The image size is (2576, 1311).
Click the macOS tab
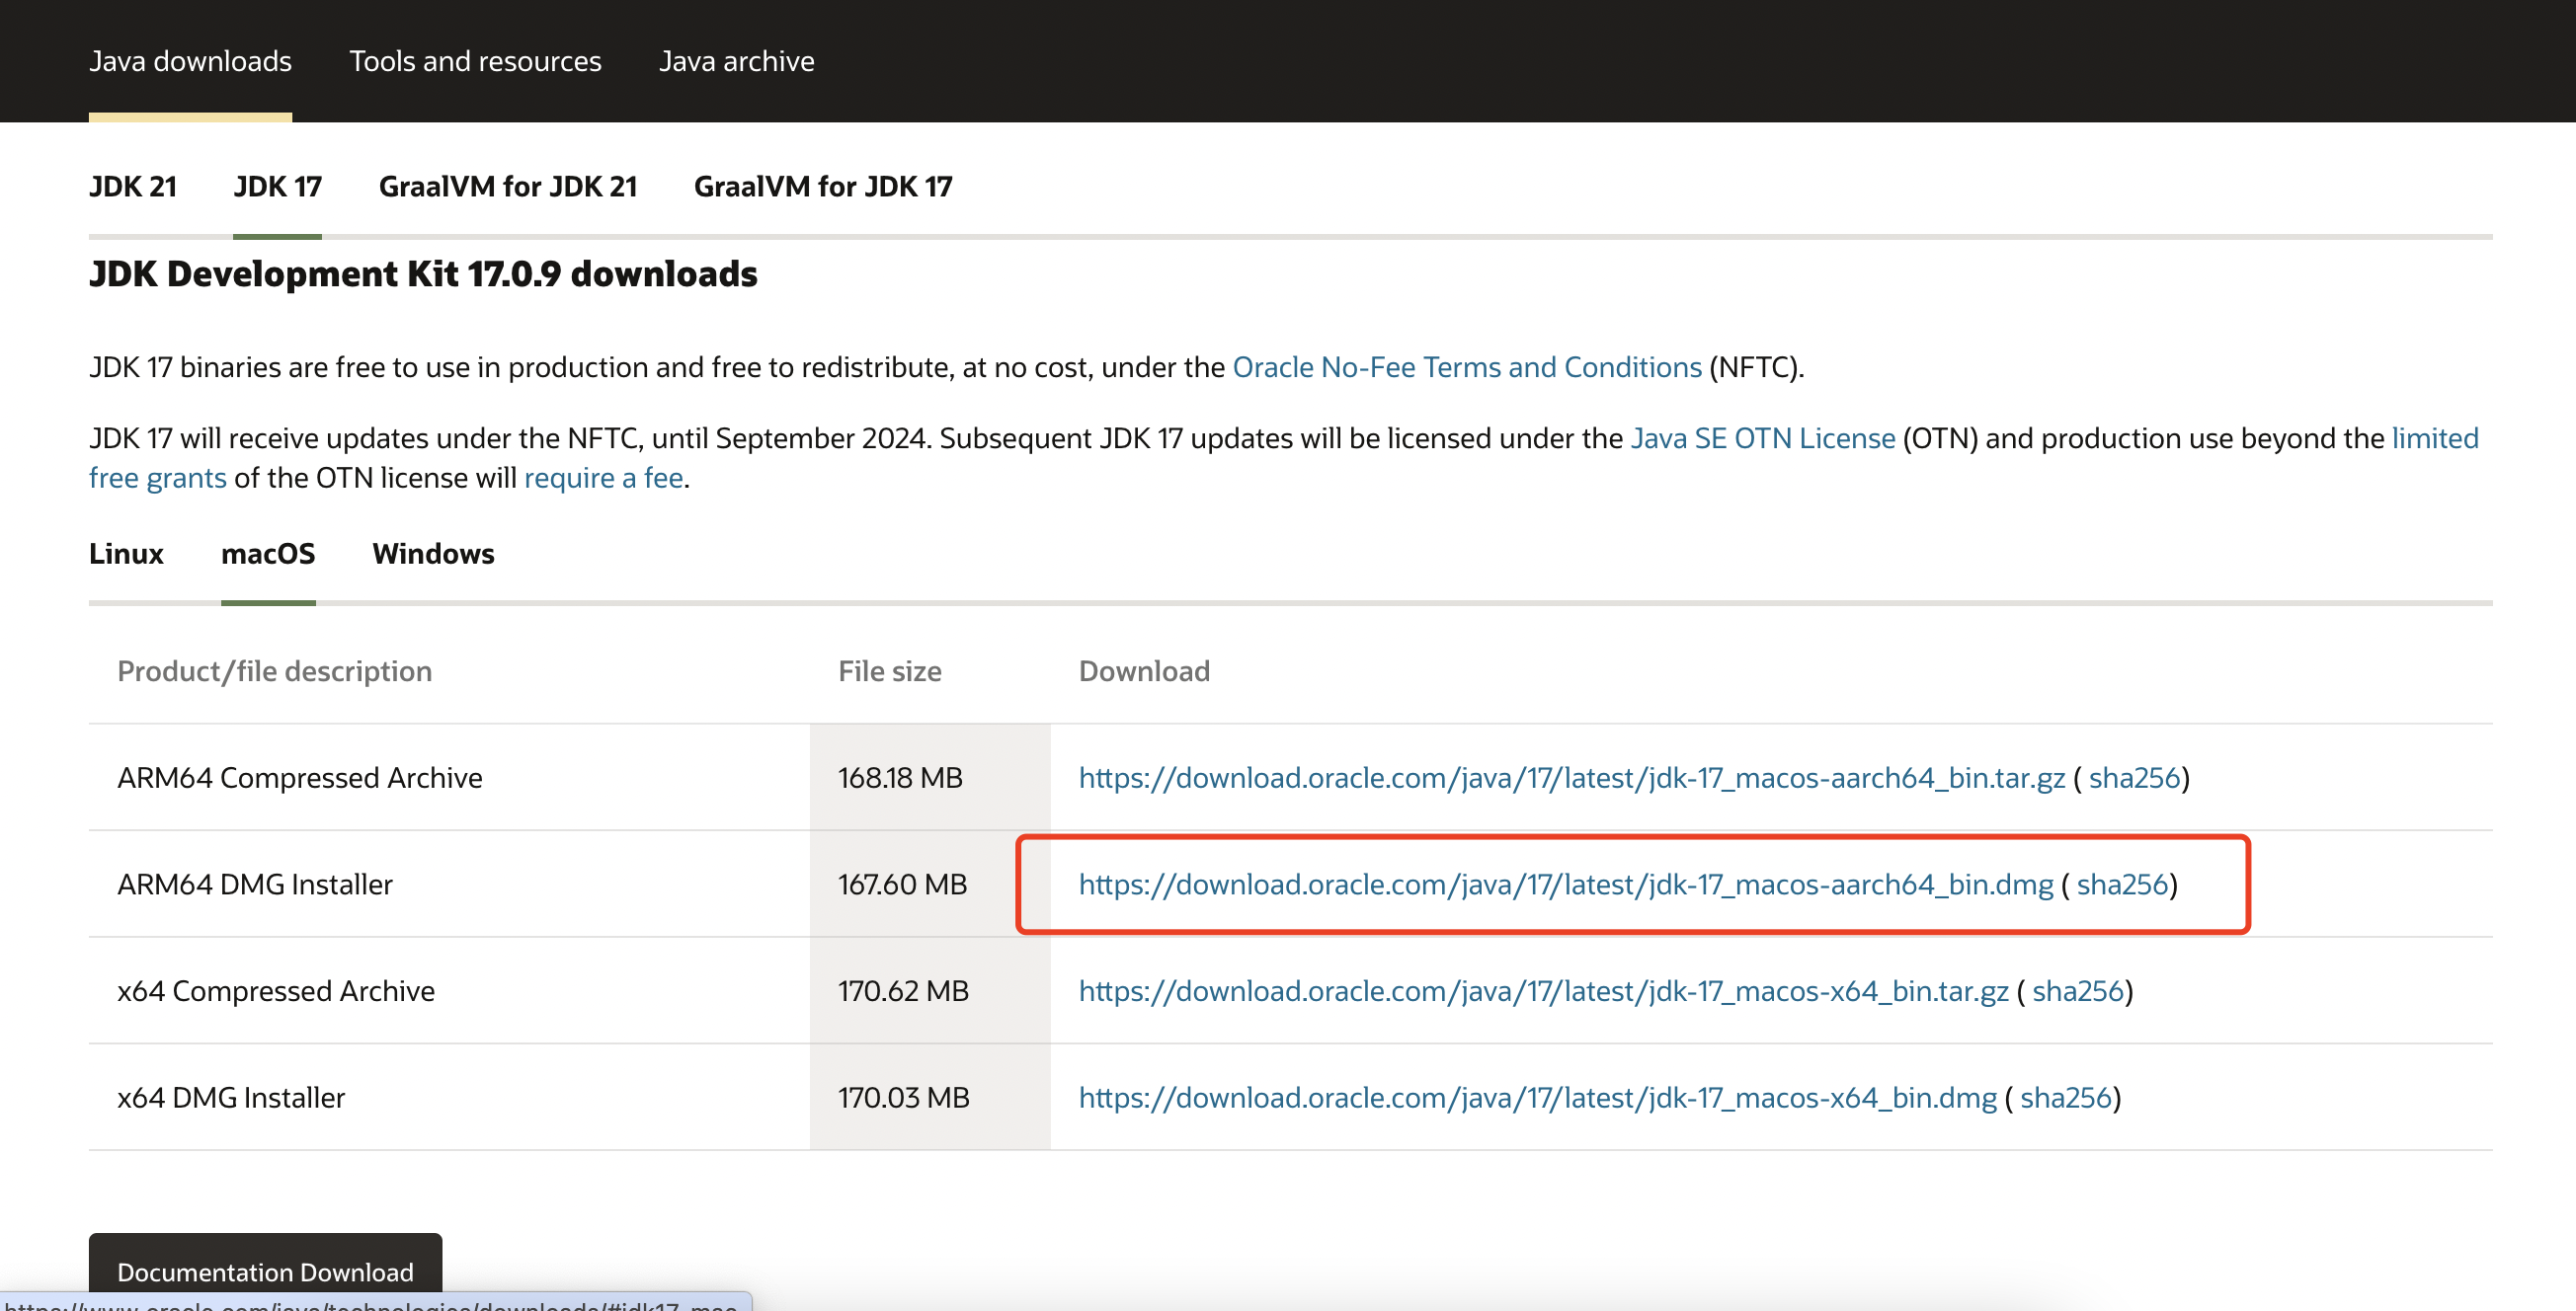(x=268, y=552)
